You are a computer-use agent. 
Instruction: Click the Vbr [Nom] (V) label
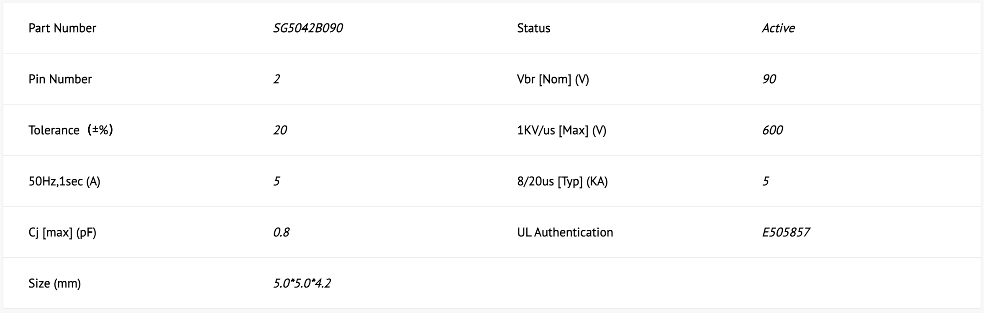(553, 79)
